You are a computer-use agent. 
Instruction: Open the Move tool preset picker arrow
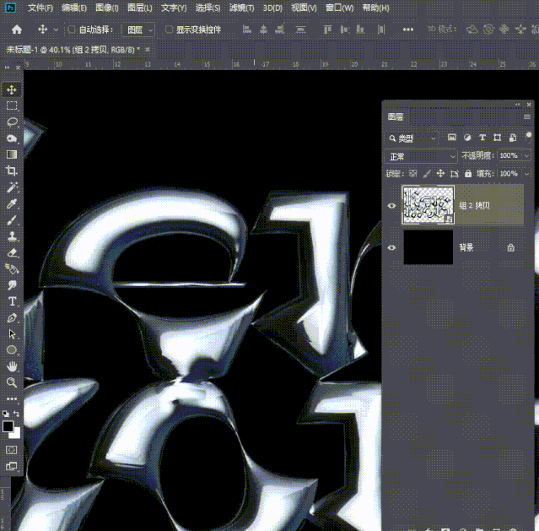click(x=56, y=30)
